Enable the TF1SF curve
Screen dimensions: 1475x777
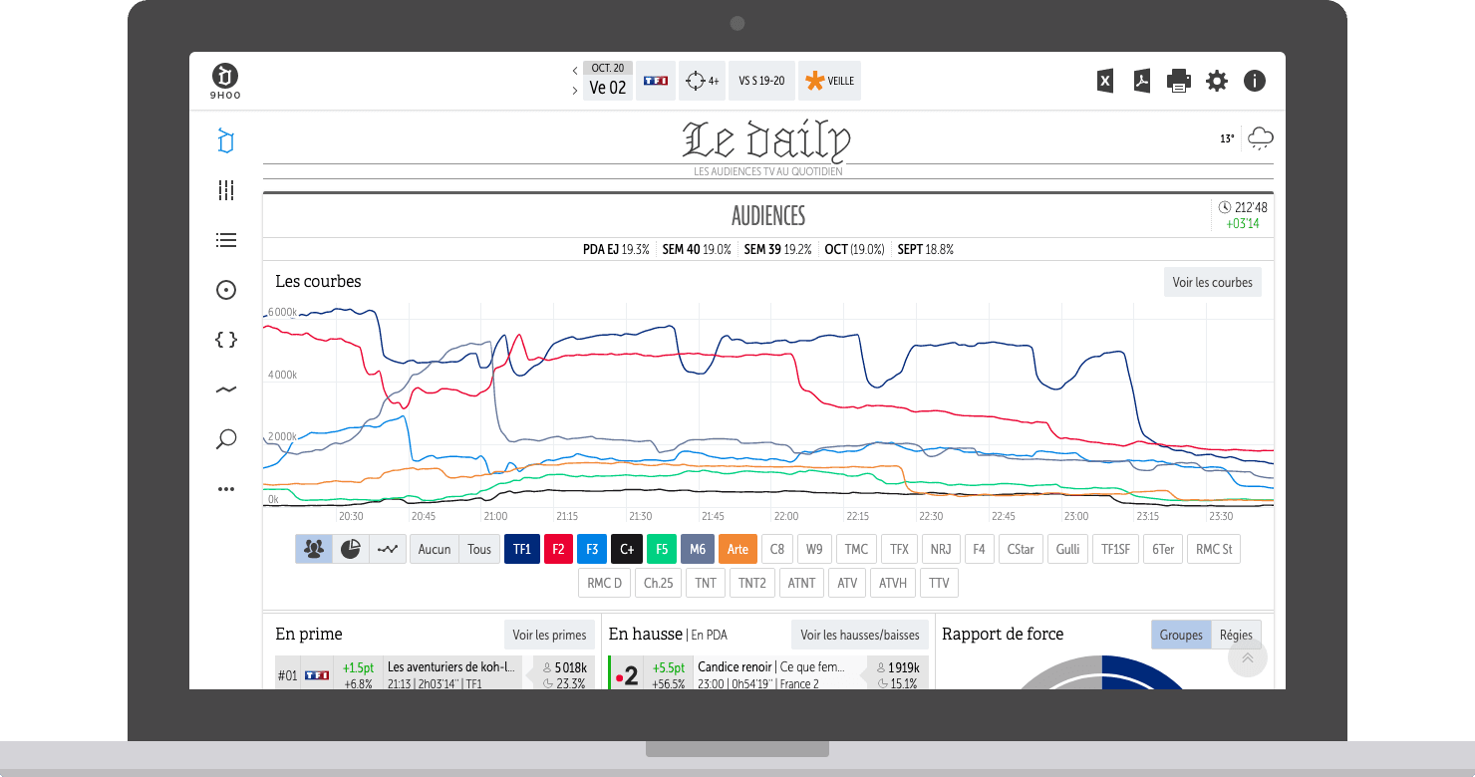click(1115, 549)
